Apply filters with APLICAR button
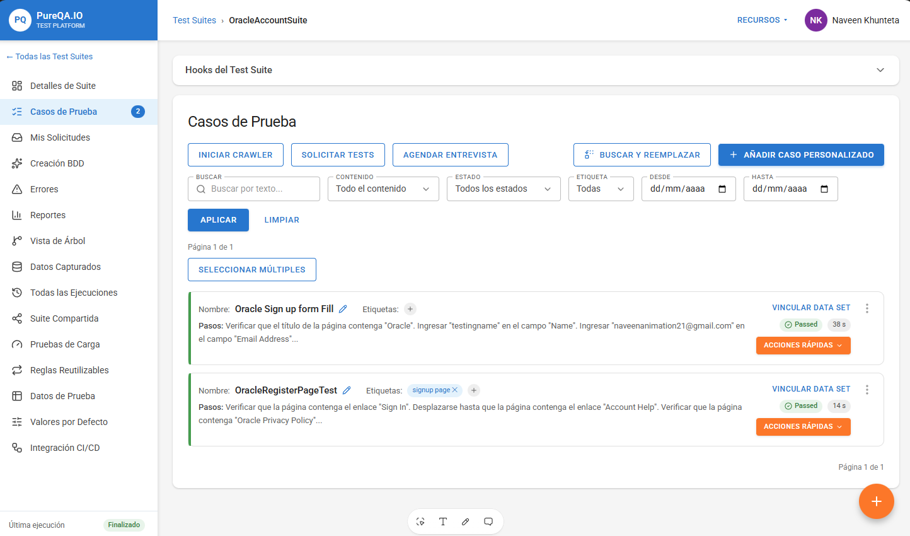Viewport: 910px width, 536px height. coord(219,220)
